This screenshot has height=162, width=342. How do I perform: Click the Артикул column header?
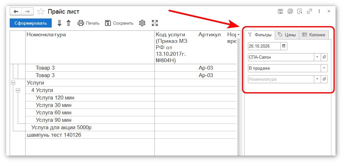(209, 35)
